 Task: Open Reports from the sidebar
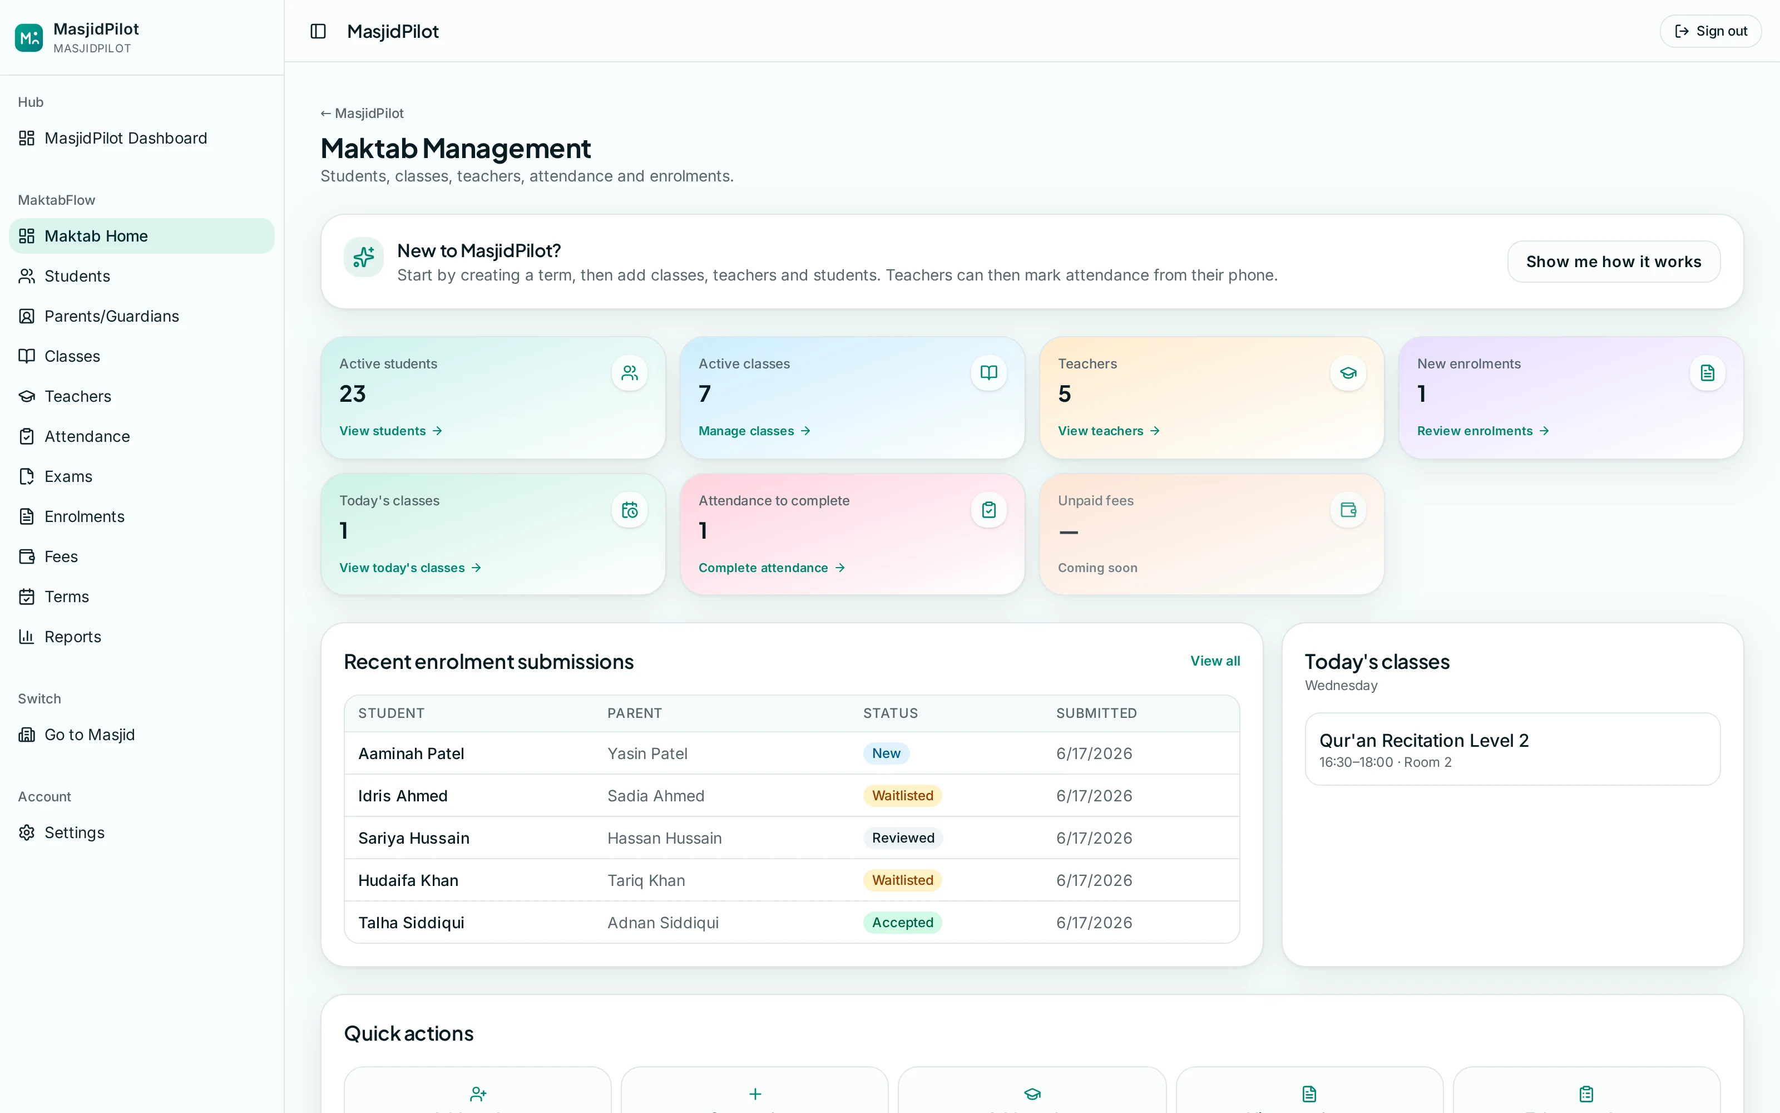click(x=141, y=638)
